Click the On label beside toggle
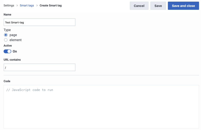201x130 pixels. (15, 51)
